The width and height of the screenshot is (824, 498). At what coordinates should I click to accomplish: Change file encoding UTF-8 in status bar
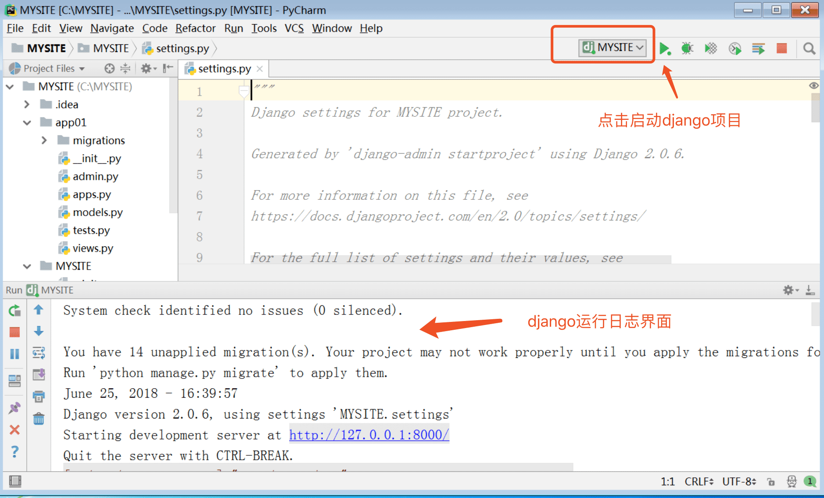pos(739,482)
